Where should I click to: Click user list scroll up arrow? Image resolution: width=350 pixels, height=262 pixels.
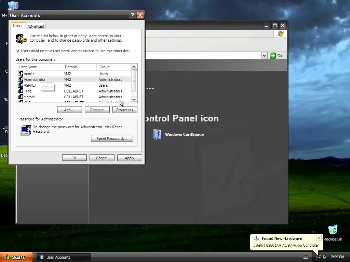(134, 67)
